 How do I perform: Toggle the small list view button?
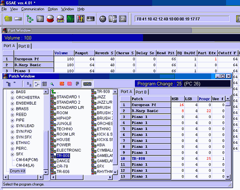coord(37,84)
